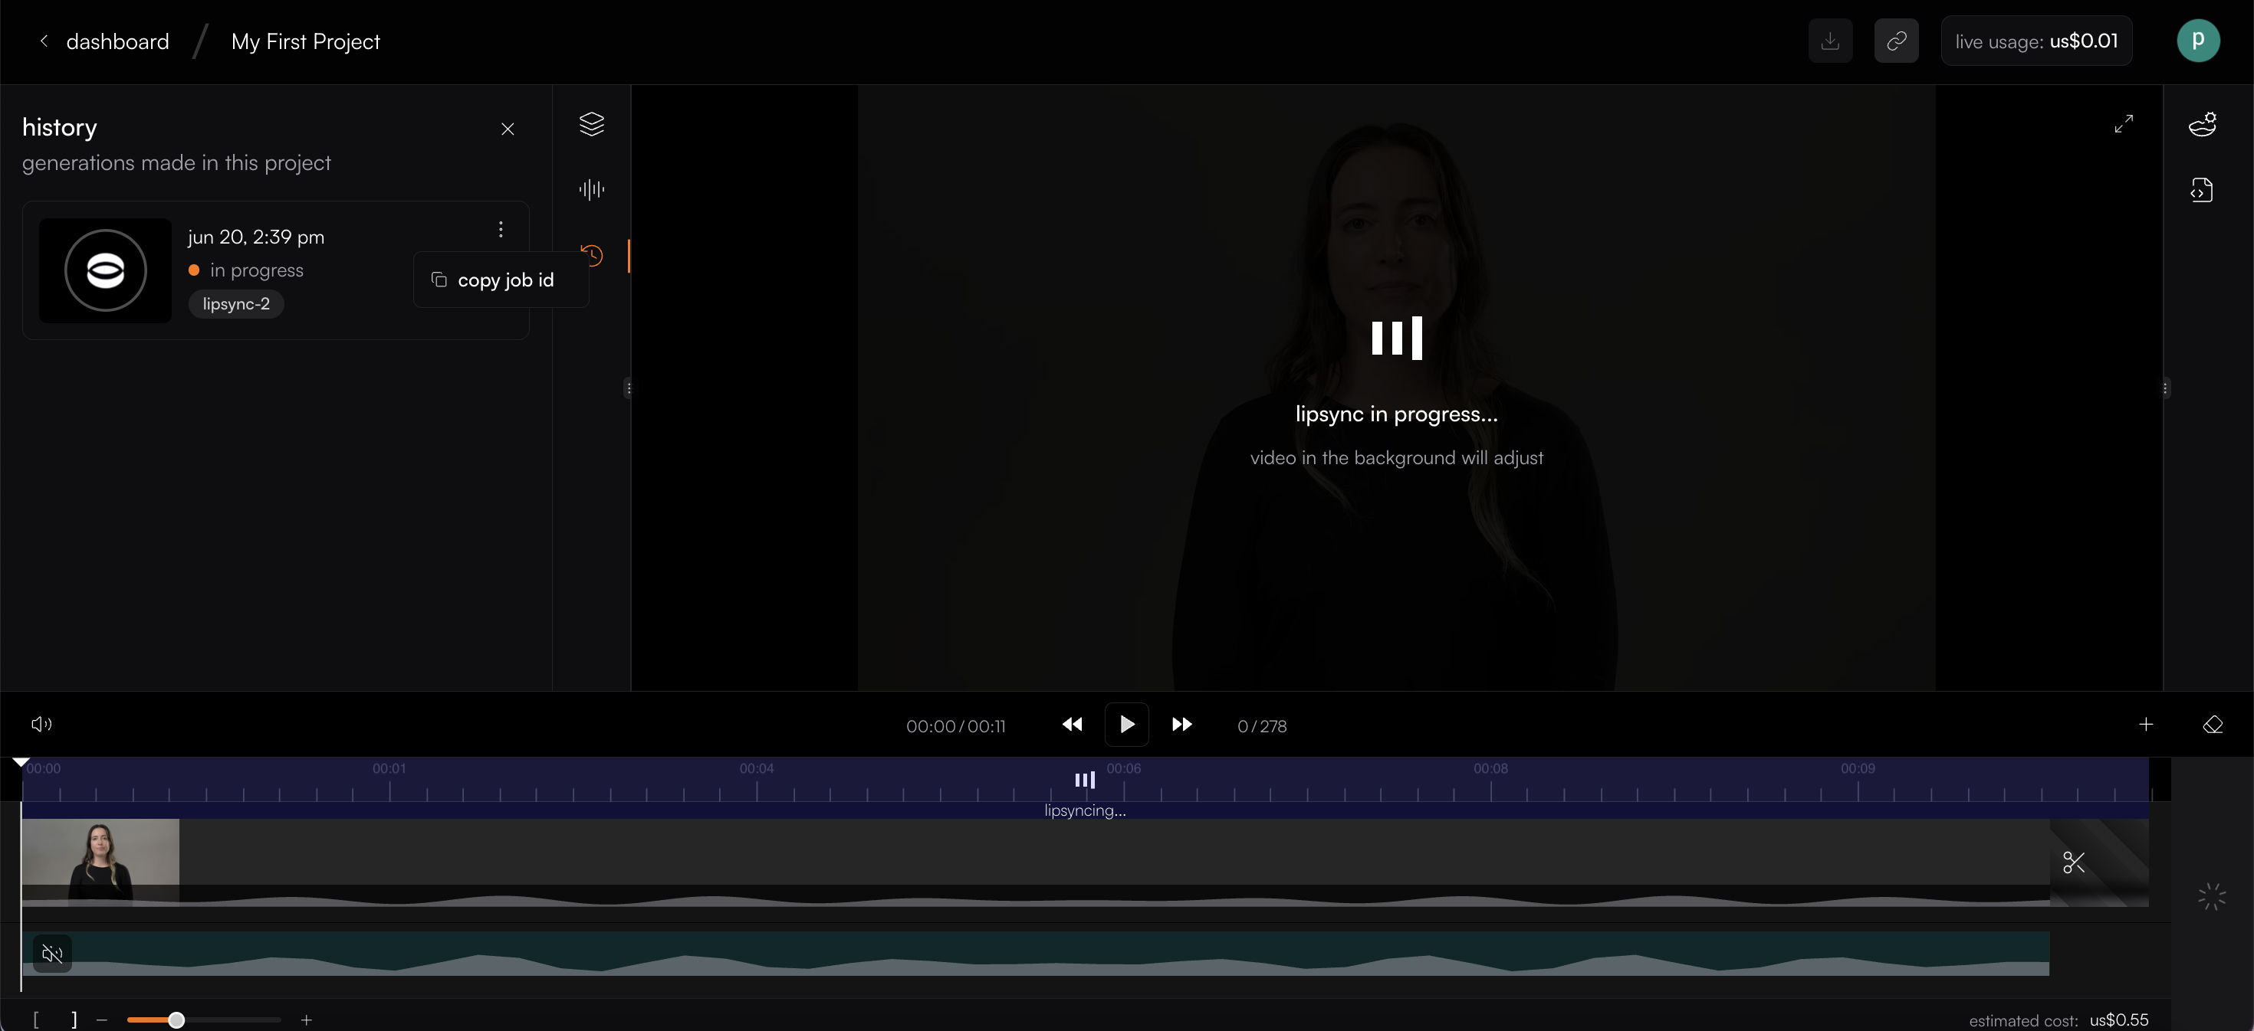Click the 00:04 timeline ruler mark
Viewport: 2254px width, 1031px height.
[x=757, y=769]
